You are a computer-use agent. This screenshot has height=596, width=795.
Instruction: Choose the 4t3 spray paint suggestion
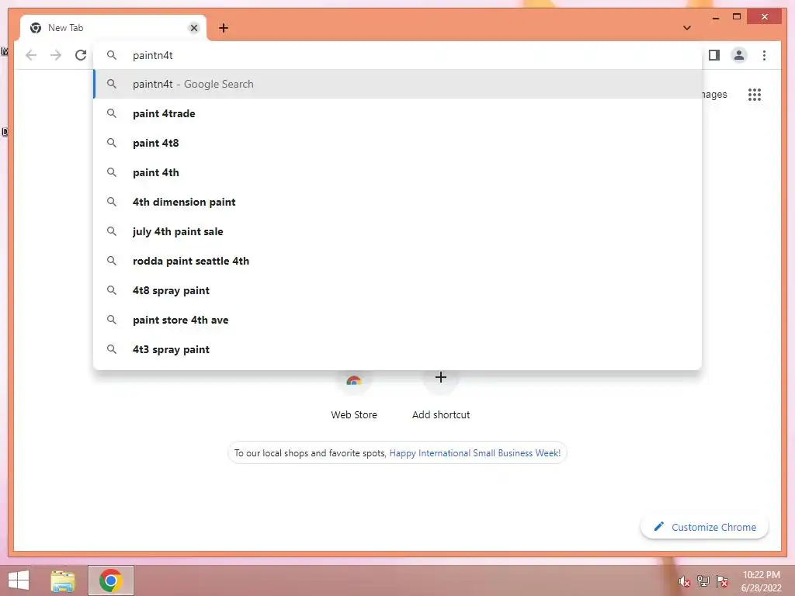398,349
